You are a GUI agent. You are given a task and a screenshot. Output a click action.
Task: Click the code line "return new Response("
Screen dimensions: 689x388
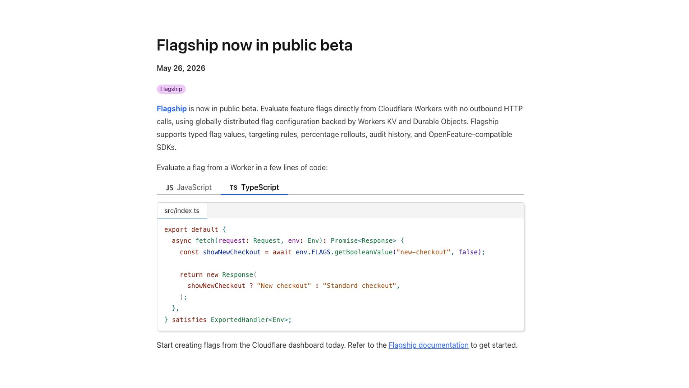click(x=218, y=275)
